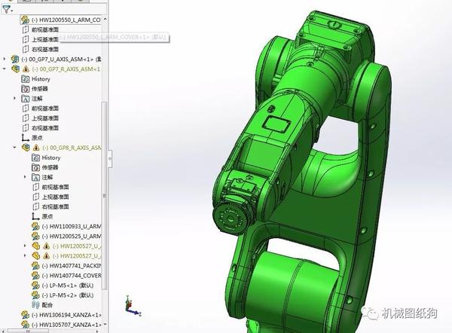Click the warning icon beside 00_GP7_R_AXIS_ASM
Screen dimensions: 452x333
pos(26,69)
